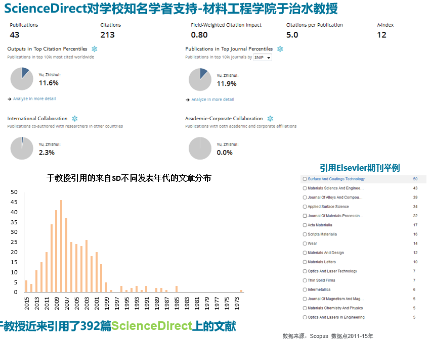Screen dimensions: 431x341
Task: Click the Citations value 213
Action: 107,35
